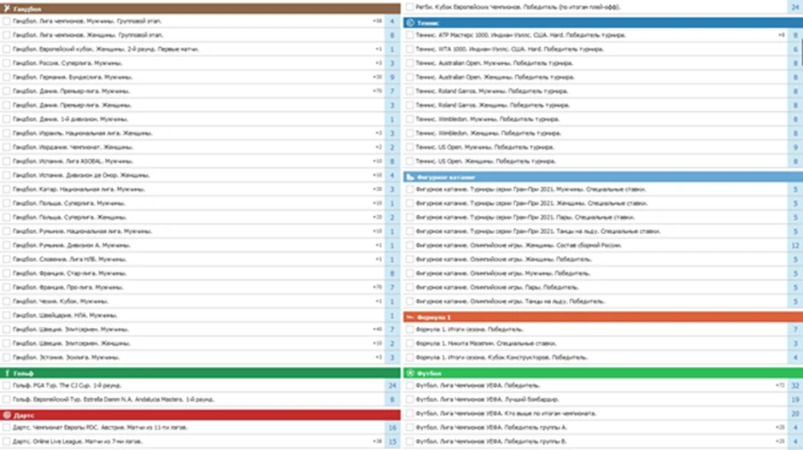Open Формула 1 Итоги сезона Кубок Конструкторов
This screenshot has height=450, width=803.
(x=502, y=357)
